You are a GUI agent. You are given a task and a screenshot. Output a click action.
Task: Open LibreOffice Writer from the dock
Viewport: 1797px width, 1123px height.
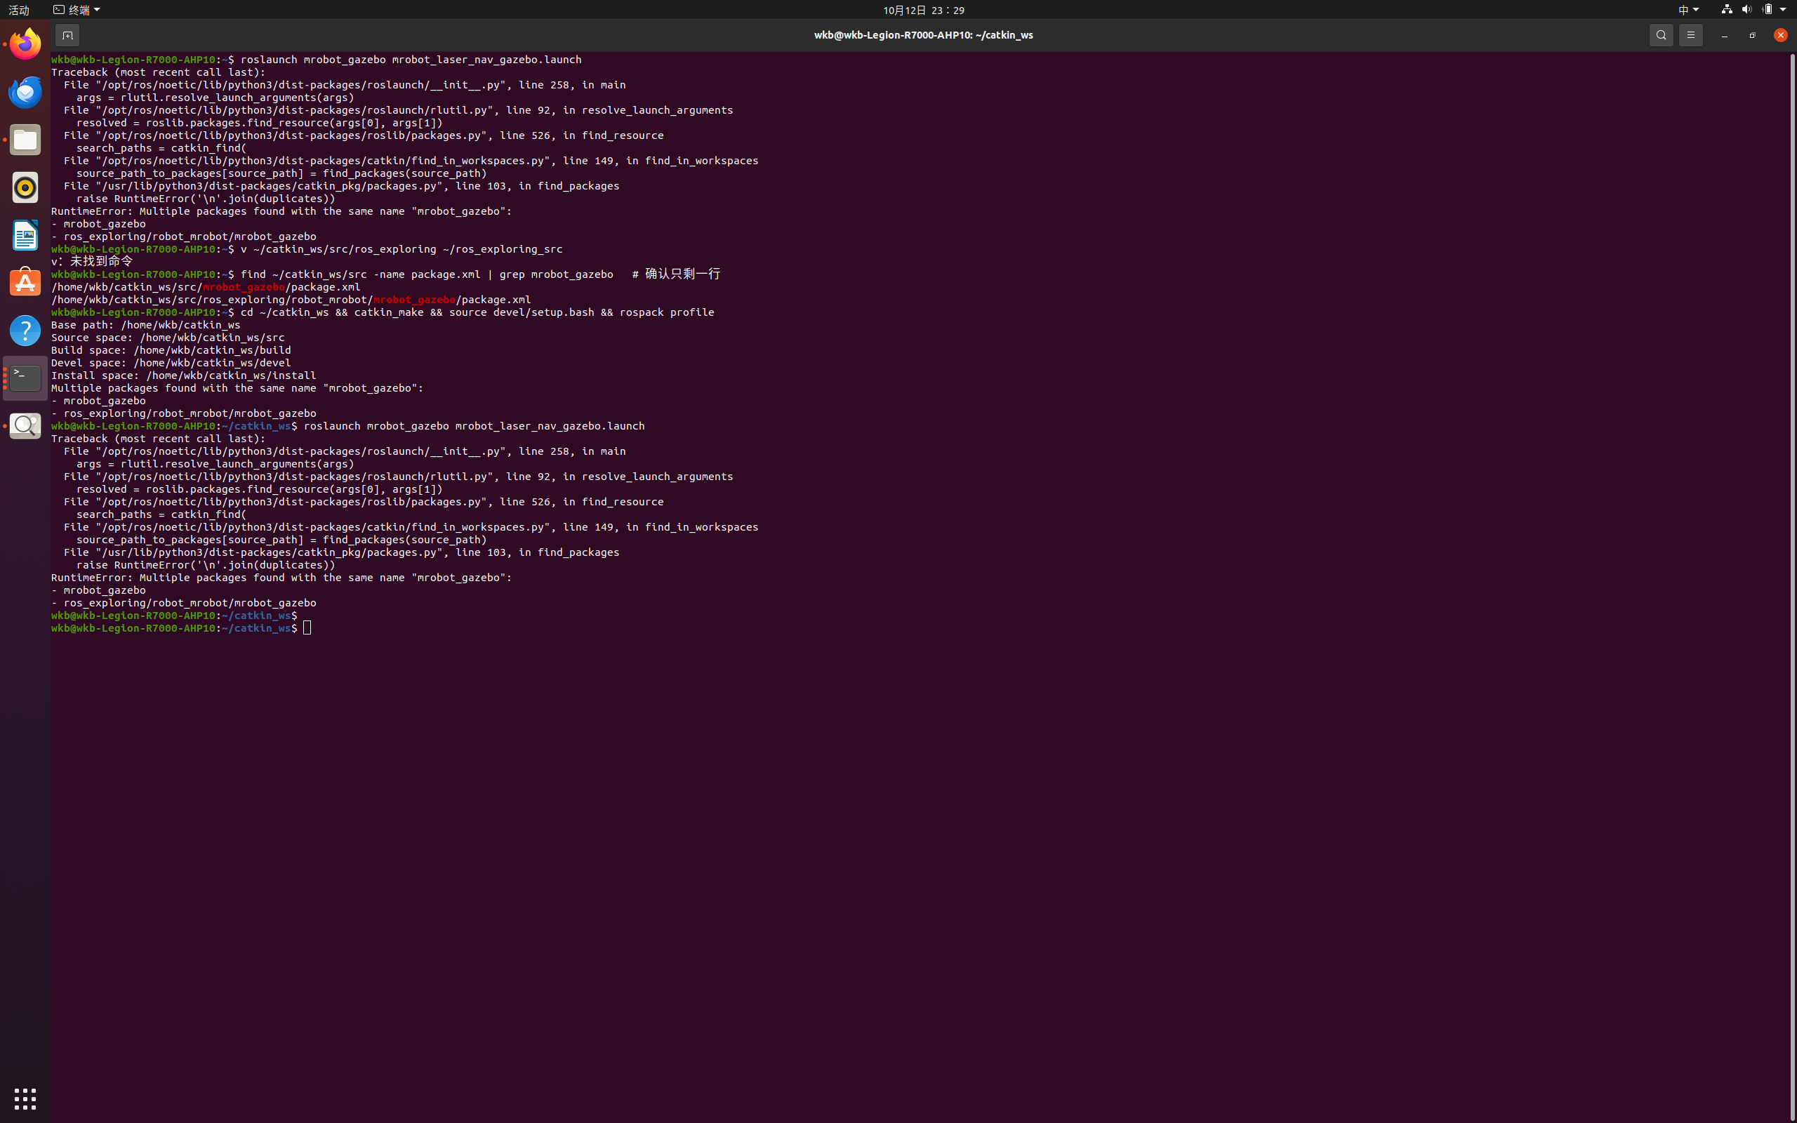[x=25, y=235]
